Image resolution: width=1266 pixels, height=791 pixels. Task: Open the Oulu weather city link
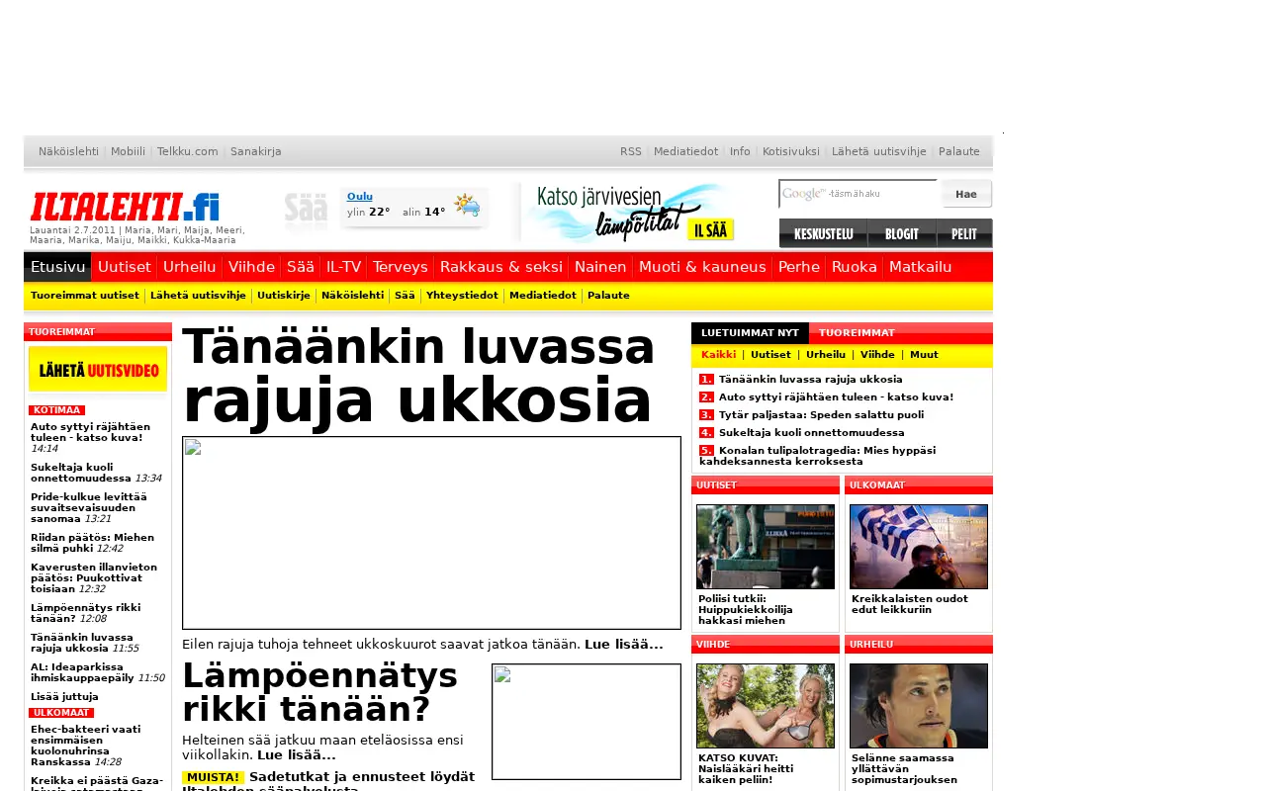pos(360,197)
